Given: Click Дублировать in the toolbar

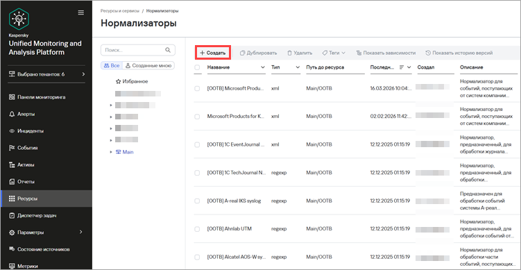Looking at the screenshot, I should point(258,53).
